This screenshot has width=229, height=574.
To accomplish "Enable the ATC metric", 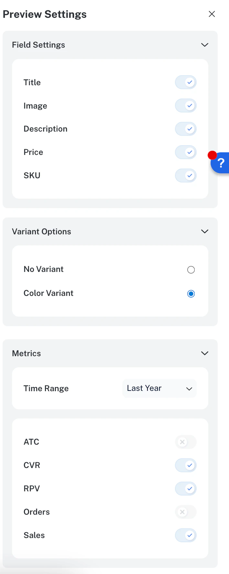I will (x=186, y=442).
